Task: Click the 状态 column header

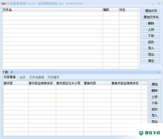Action: tap(128, 10)
